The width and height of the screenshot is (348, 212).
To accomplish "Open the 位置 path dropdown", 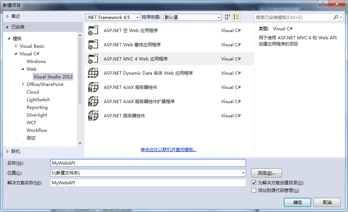I will (x=243, y=173).
